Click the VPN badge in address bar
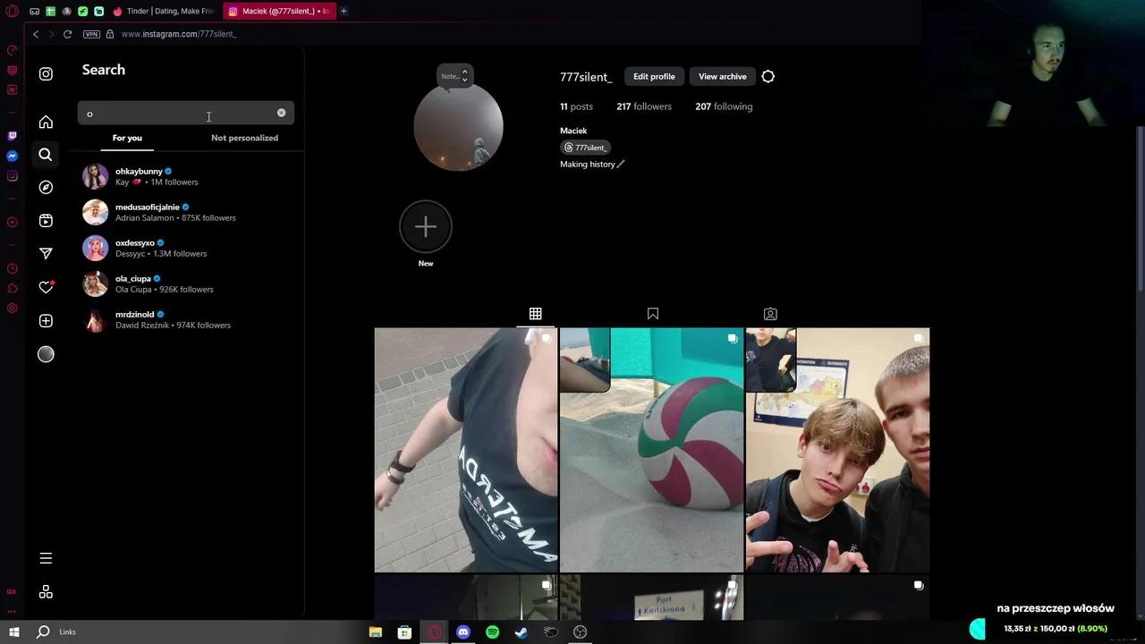1145x644 pixels. click(91, 34)
